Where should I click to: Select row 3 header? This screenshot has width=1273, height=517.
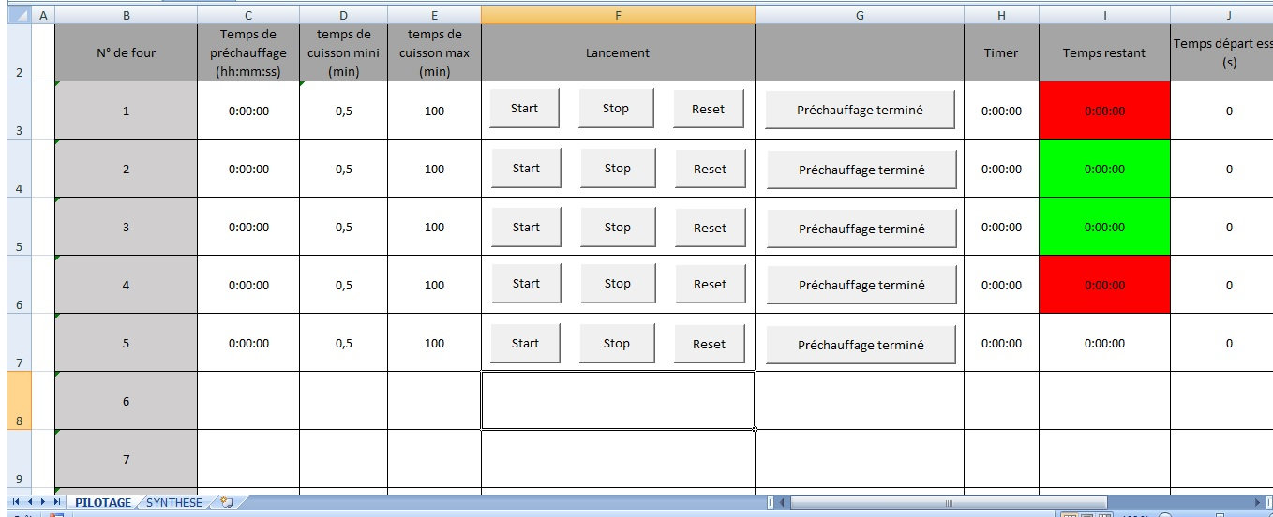[x=20, y=111]
